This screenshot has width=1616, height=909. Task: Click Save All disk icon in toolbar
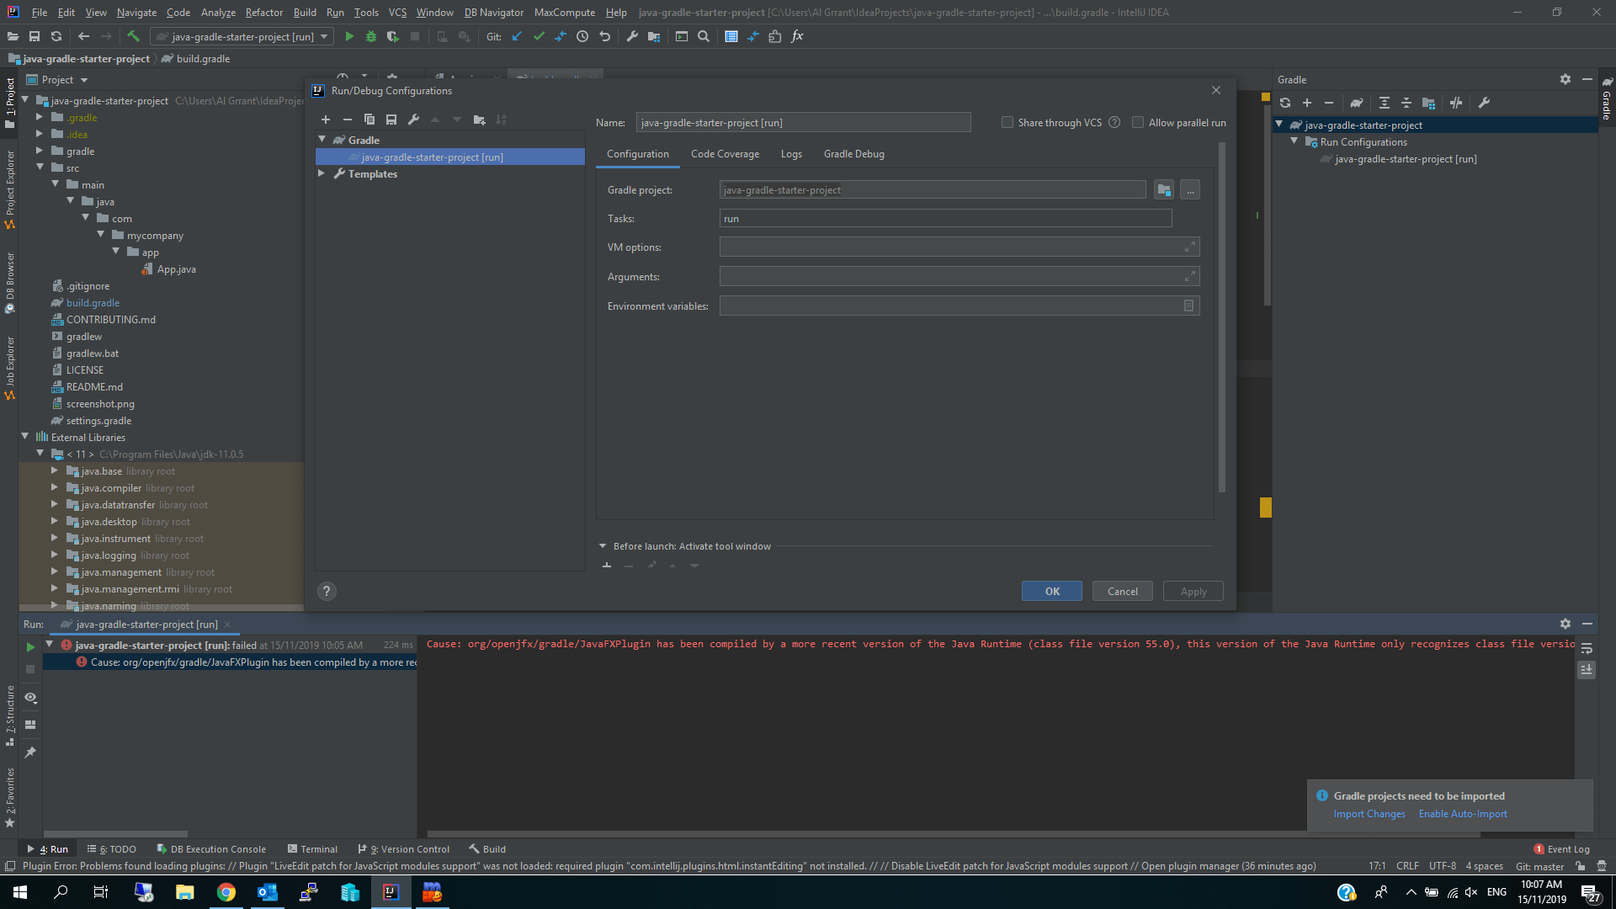[35, 36]
